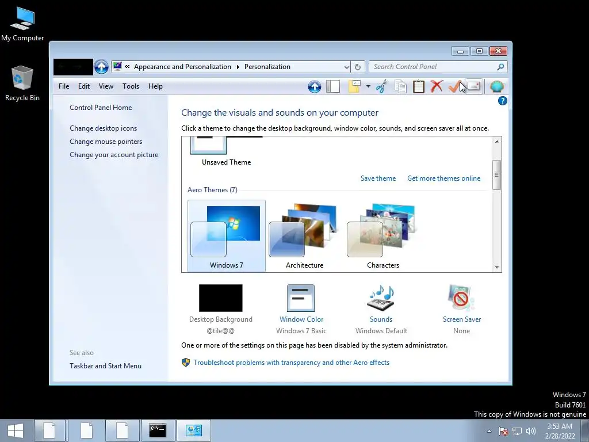Click the blue Help question mark icon
The image size is (589, 442).
point(502,101)
